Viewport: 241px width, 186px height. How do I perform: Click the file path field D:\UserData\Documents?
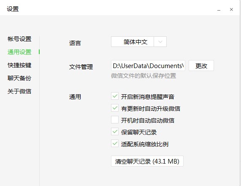pos(148,66)
